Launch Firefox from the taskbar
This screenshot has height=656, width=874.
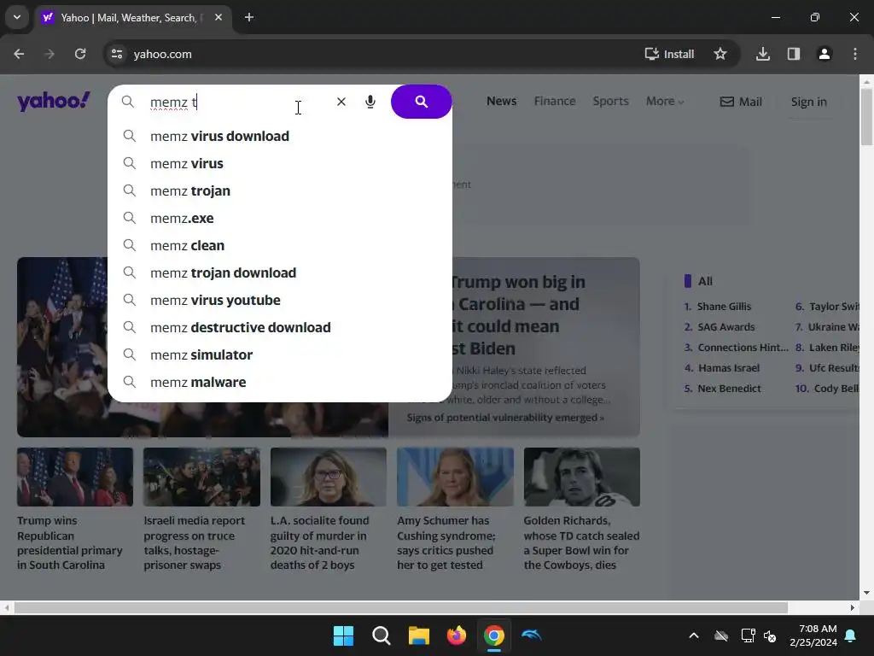(457, 635)
